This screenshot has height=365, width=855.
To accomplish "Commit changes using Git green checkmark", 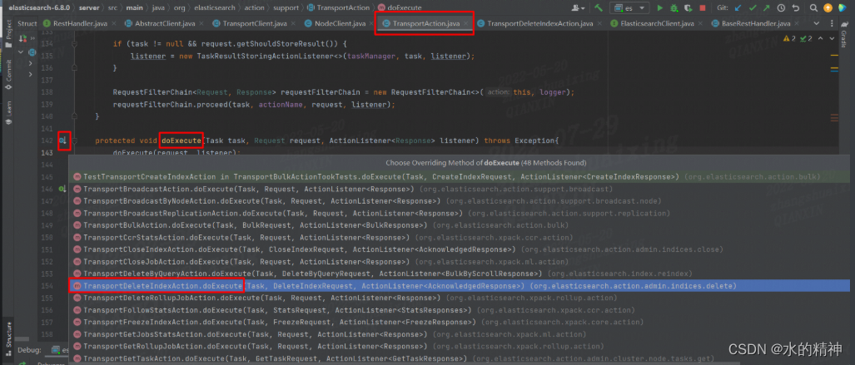I will pos(753,7).
